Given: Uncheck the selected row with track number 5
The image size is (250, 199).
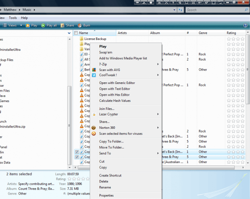Looking at the screenshot, I should pos(77,157).
